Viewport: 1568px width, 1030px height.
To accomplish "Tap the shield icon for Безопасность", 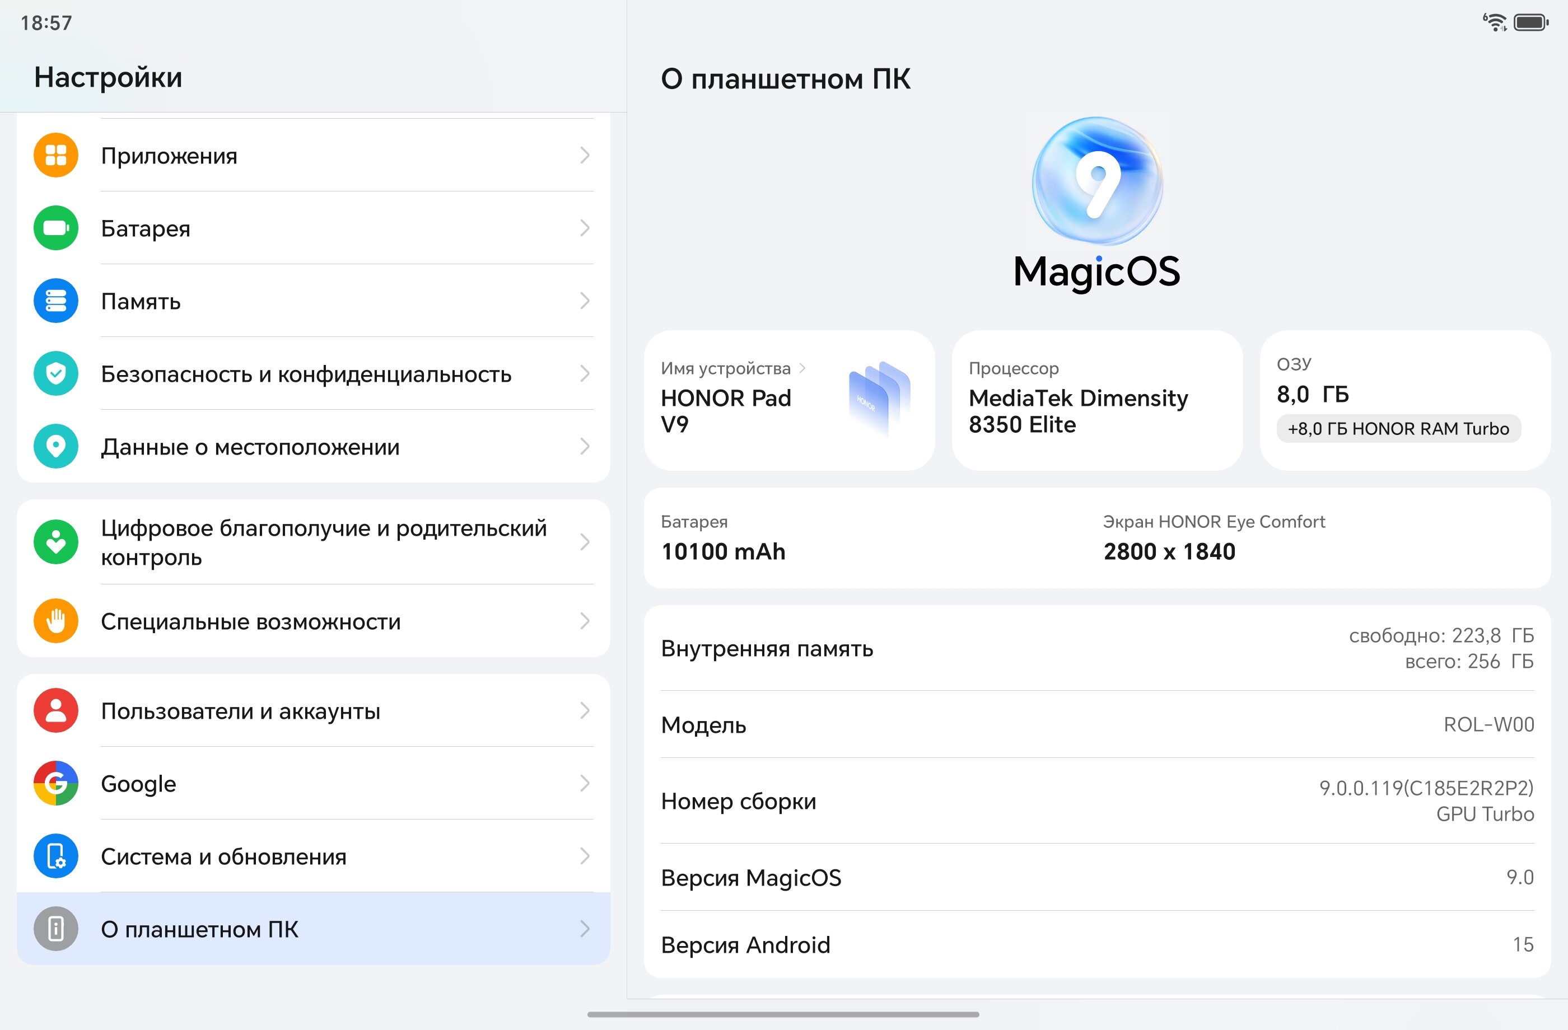I will click(x=56, y=373).
